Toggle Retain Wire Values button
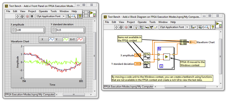228x102 pixels. [141, 27]
